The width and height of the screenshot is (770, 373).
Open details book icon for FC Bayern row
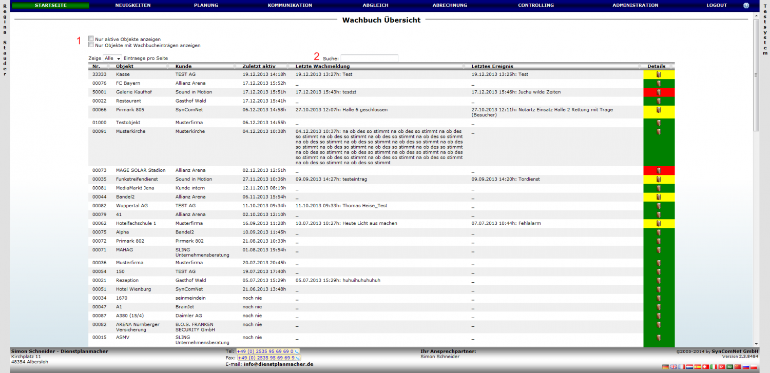(x=659, y=84)
